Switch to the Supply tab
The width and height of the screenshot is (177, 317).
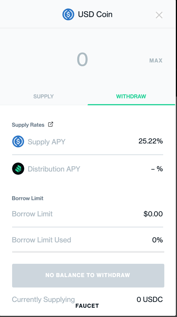(x=44, y=96)
